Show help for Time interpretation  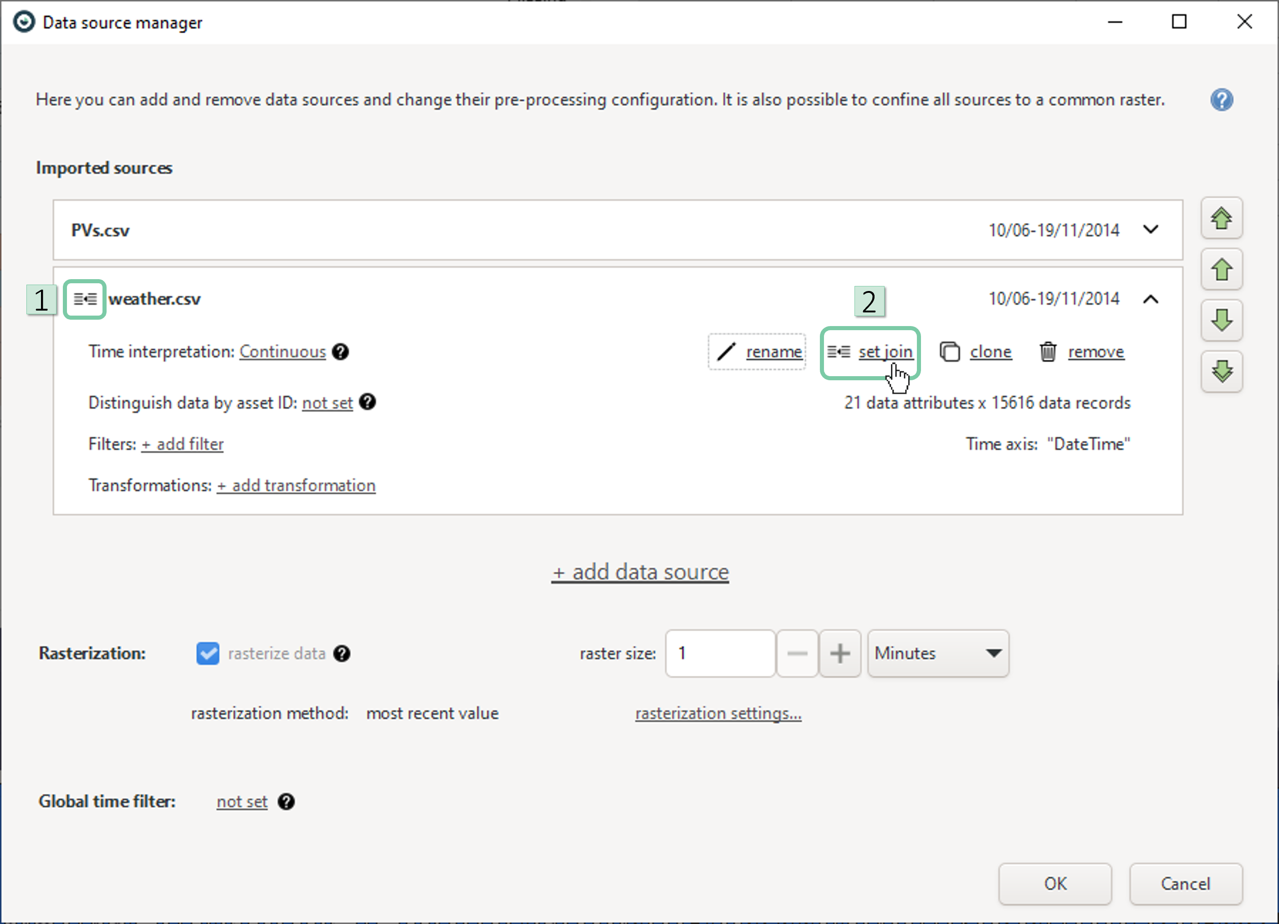340,352
